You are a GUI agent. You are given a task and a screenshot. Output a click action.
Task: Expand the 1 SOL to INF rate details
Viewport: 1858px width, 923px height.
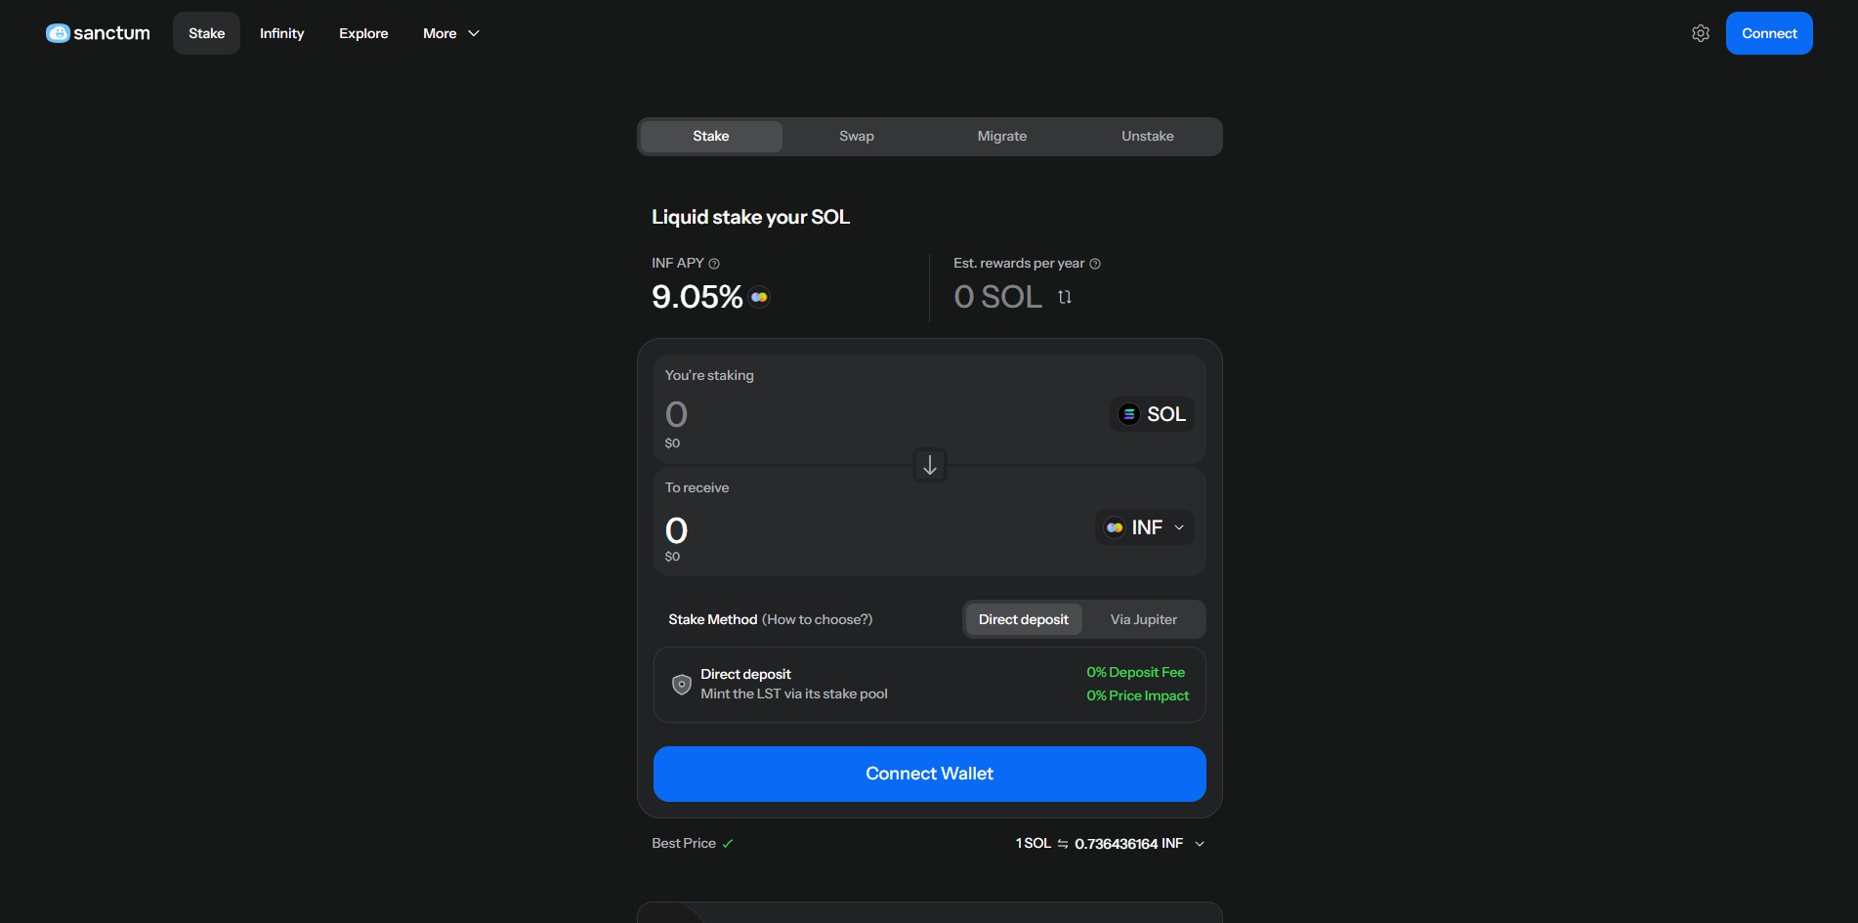coord(1200,844)
